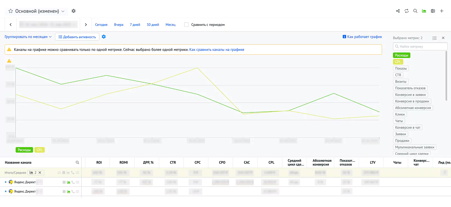Enable the Сравнить с периодом checkbox
Screen dimensions: 451x207
[186, 25]
